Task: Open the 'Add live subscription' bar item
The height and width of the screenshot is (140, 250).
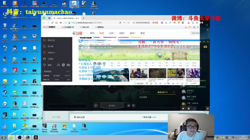Action: [67, 27]
